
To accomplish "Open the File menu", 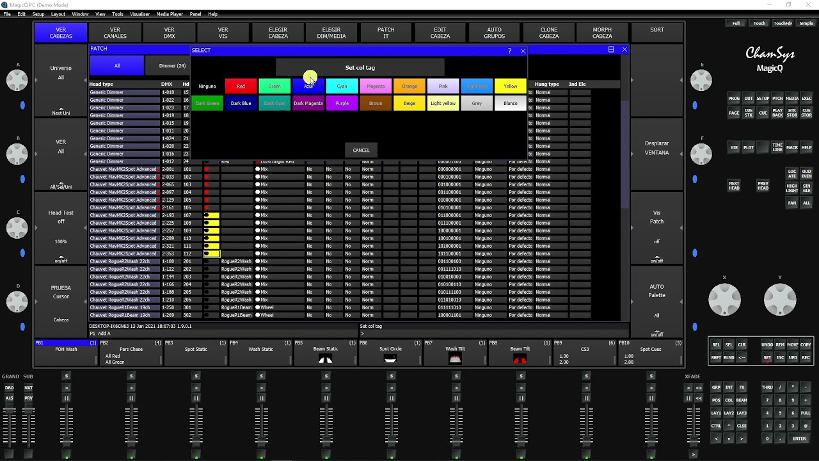I will click(x=7, y=14).
